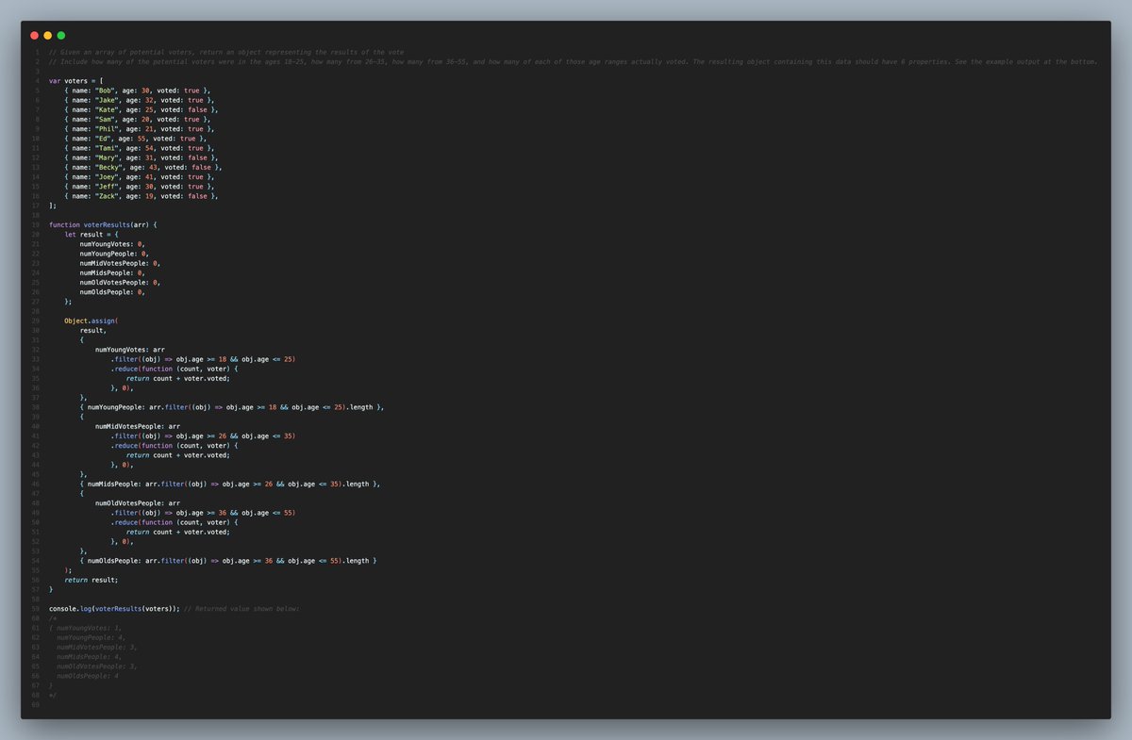
Task: Click the "// Returned value shown below:" comment
Action: [241, 608]
